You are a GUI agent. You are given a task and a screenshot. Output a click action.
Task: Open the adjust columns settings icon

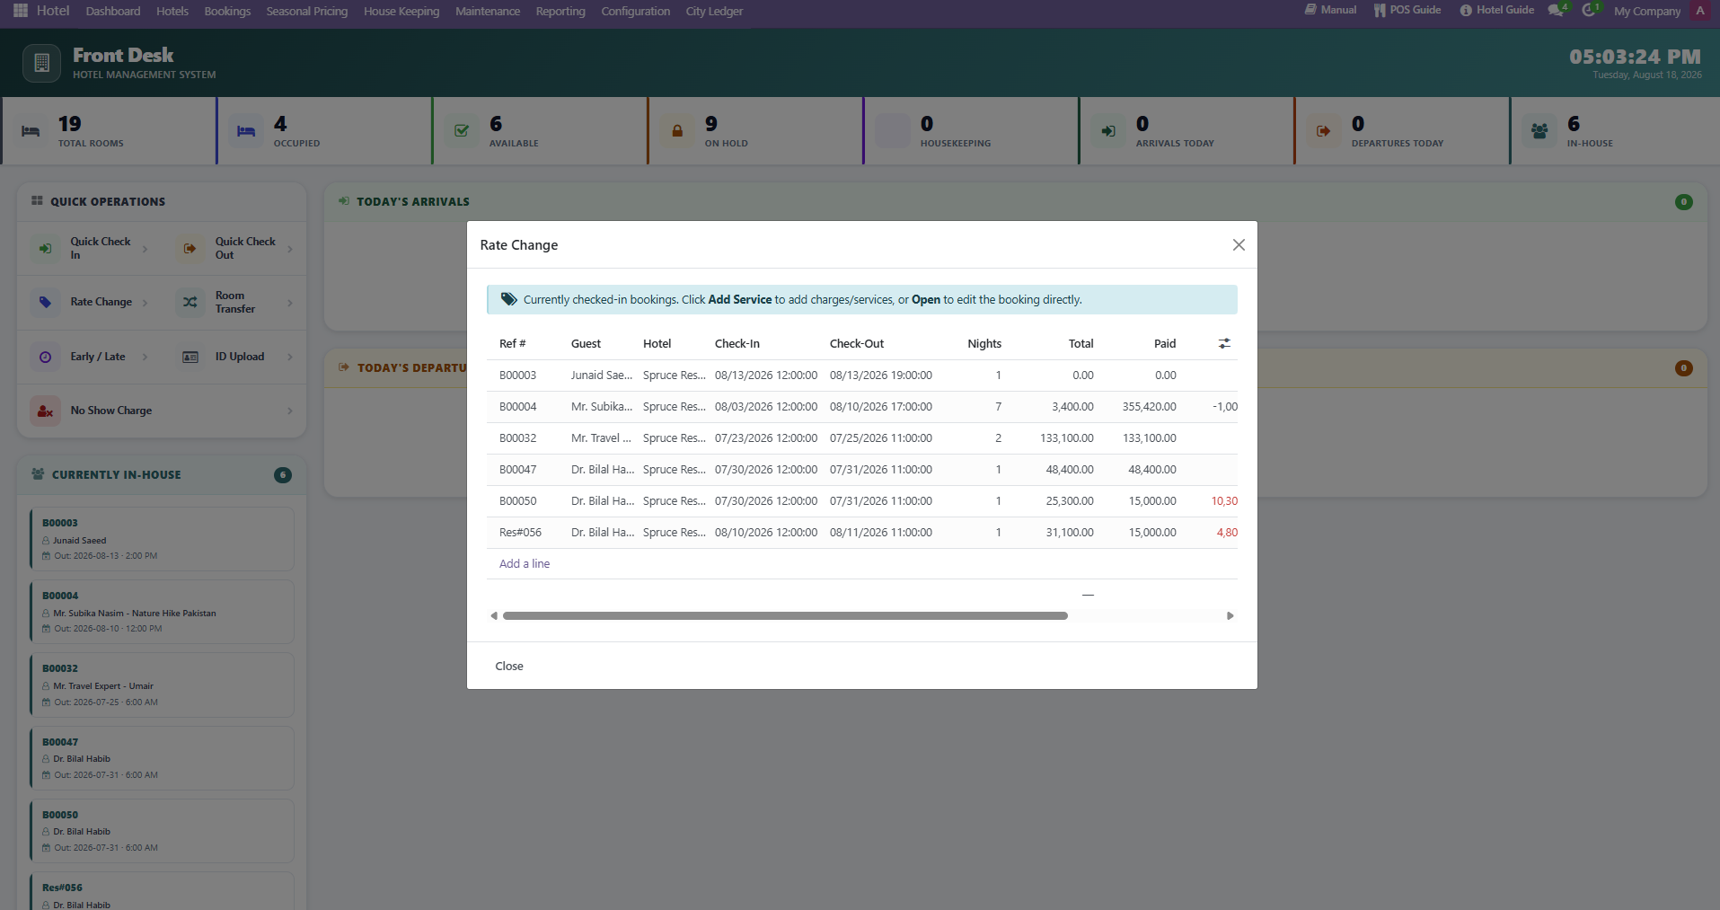click(x=1224, y=344)
